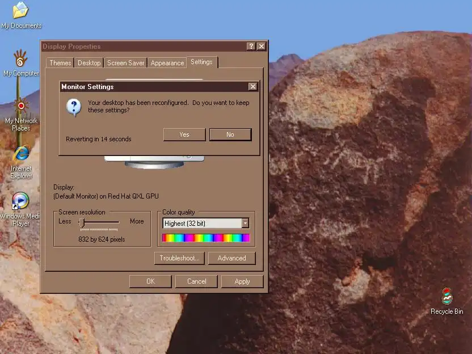Image resolution: width=472 pixels, height=354 pixels.
Task: Open the Screen Saver tab
Action: [126, 63]
